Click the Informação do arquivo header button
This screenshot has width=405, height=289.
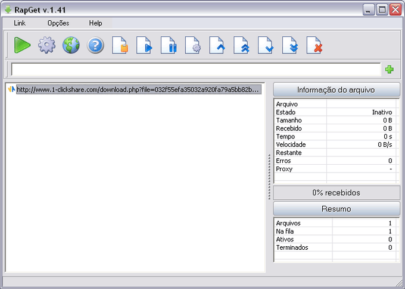coord(337,90)
